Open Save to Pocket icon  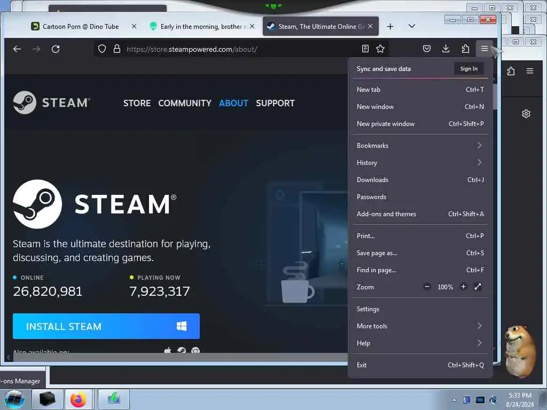[427, 49]
